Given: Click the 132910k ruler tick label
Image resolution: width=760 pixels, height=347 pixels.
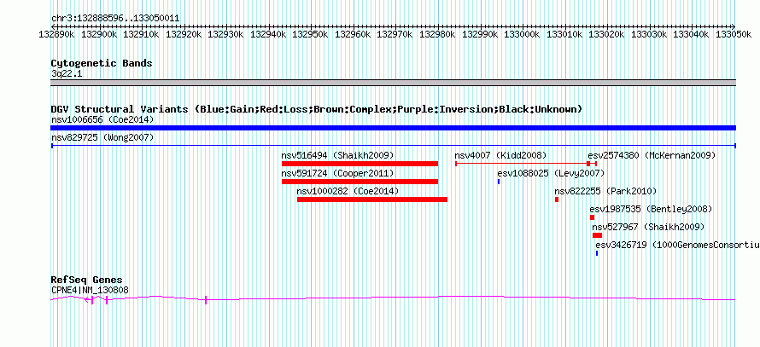Looking at the screenshot, I should coord(141,34).
